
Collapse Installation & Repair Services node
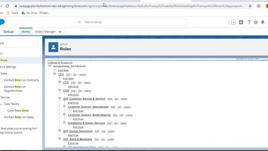coord(64,122)
